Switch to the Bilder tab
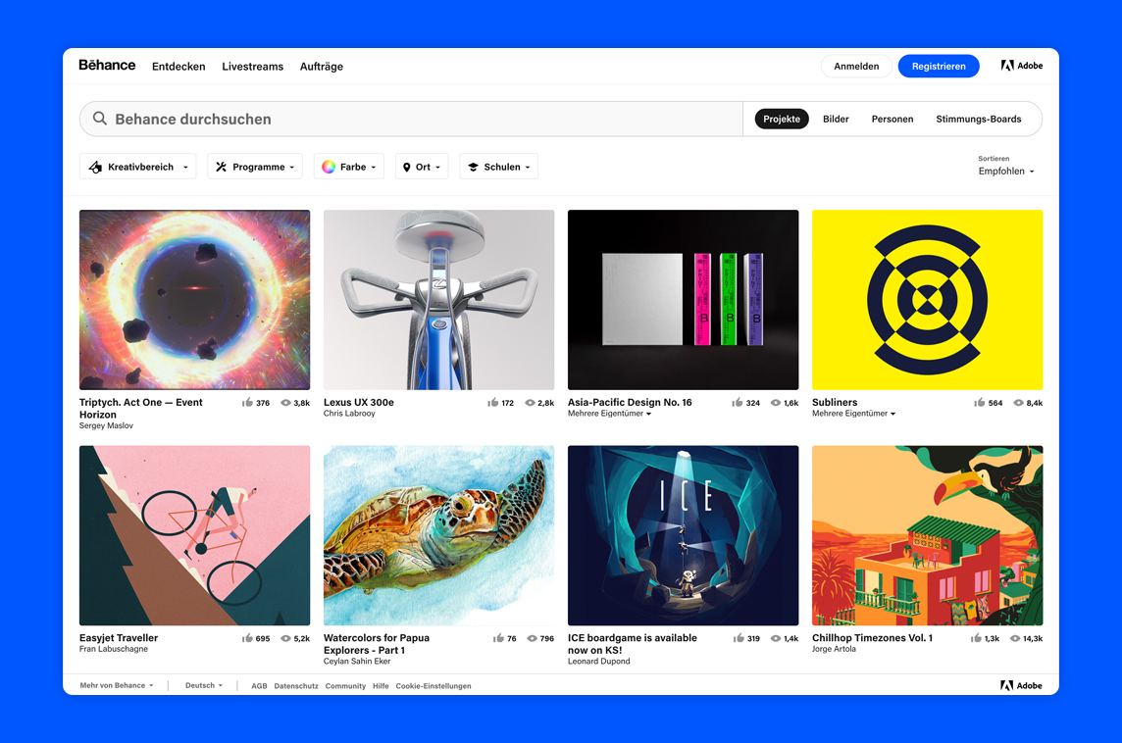Screen dimensions: 1122x743 coord(836,119)
